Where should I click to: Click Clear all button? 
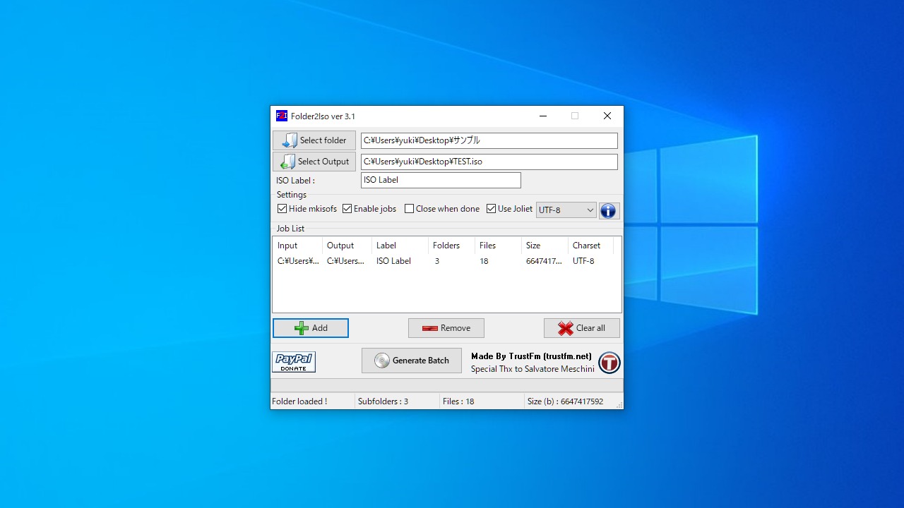(582, 328)
